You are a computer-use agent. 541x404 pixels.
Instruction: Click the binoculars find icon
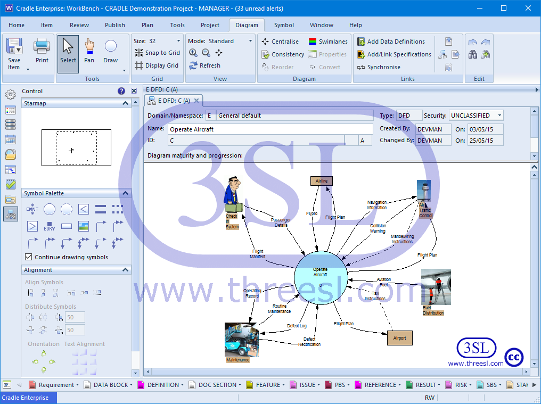(473, 54)
